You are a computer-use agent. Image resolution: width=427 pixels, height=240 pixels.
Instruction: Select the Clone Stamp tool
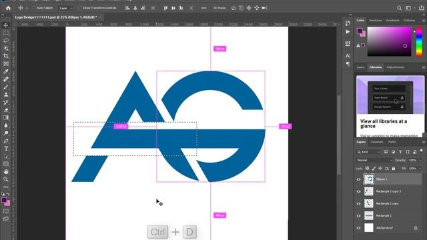(6, 95)
